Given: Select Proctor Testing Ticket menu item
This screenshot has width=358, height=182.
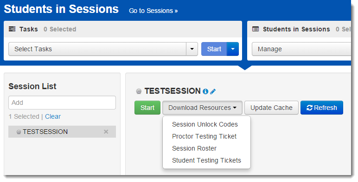Looking at the screenshot, I should [x=204, y=136].
